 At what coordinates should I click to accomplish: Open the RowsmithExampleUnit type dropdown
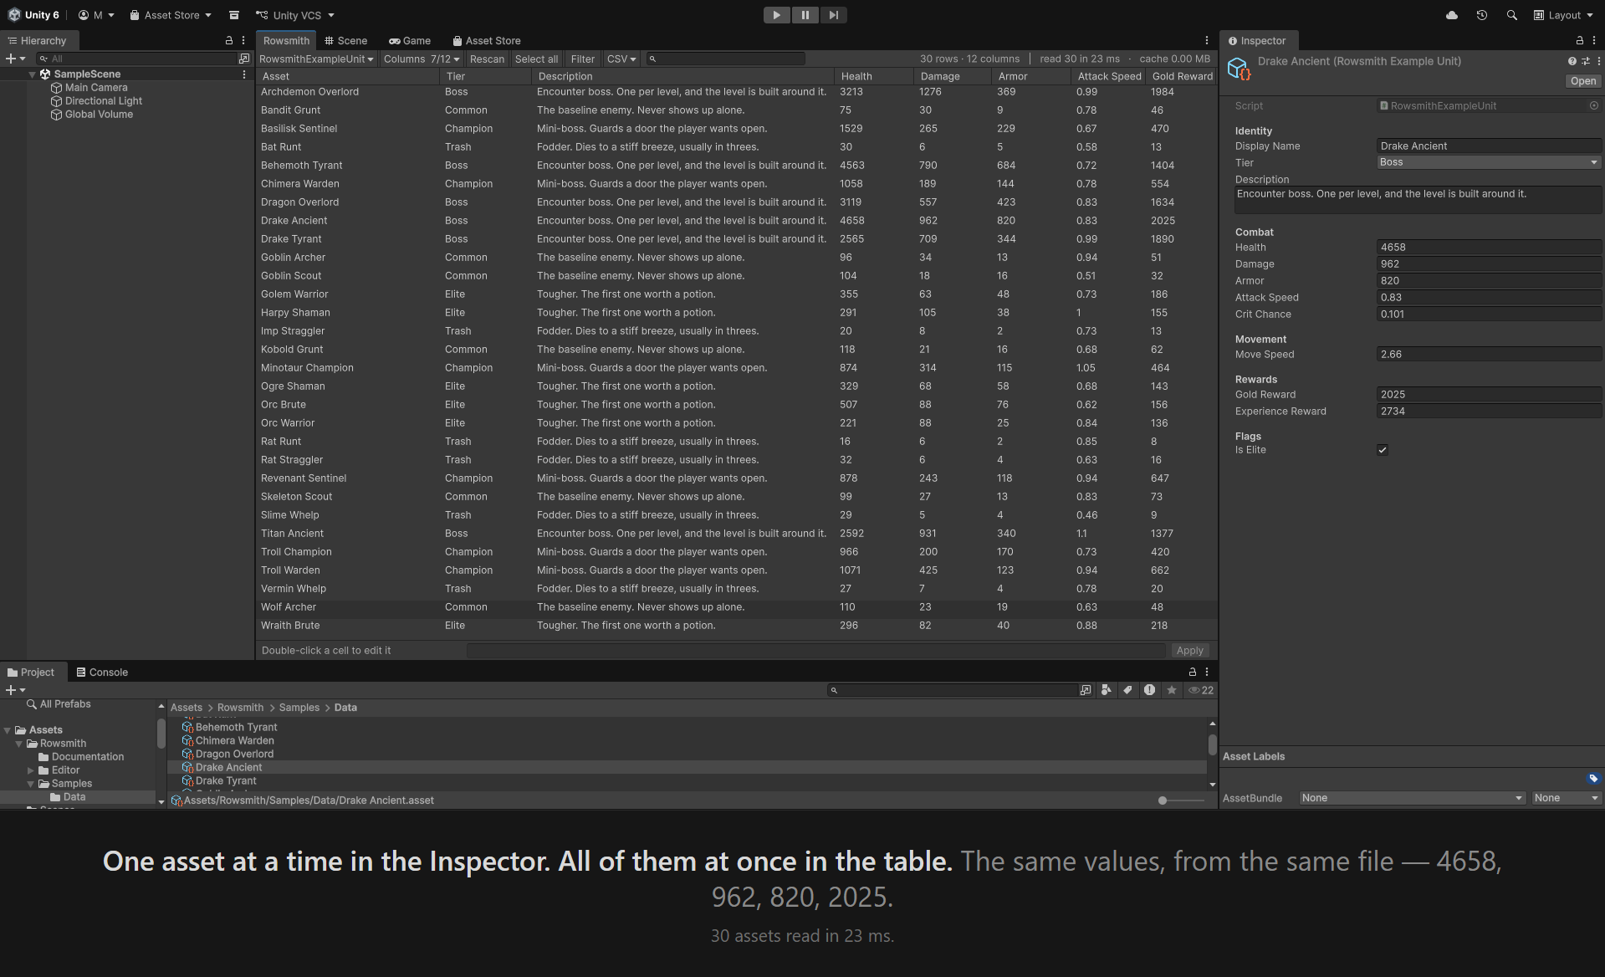tap(316, 59)
